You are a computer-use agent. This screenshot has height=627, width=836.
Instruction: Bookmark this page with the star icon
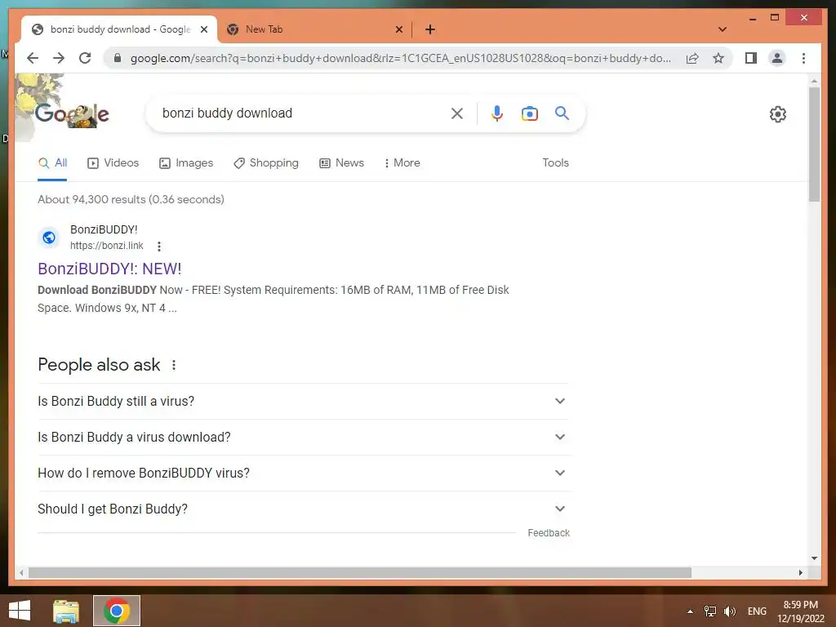[718, 58]
